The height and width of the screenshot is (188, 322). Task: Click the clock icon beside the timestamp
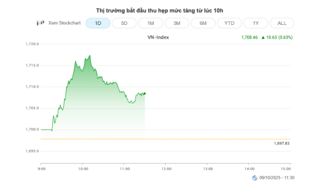(x=255, y=178)
